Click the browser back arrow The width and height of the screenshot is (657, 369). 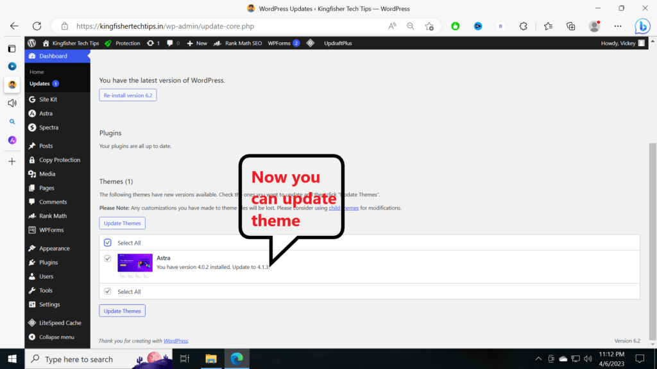(x=14, y=26)
